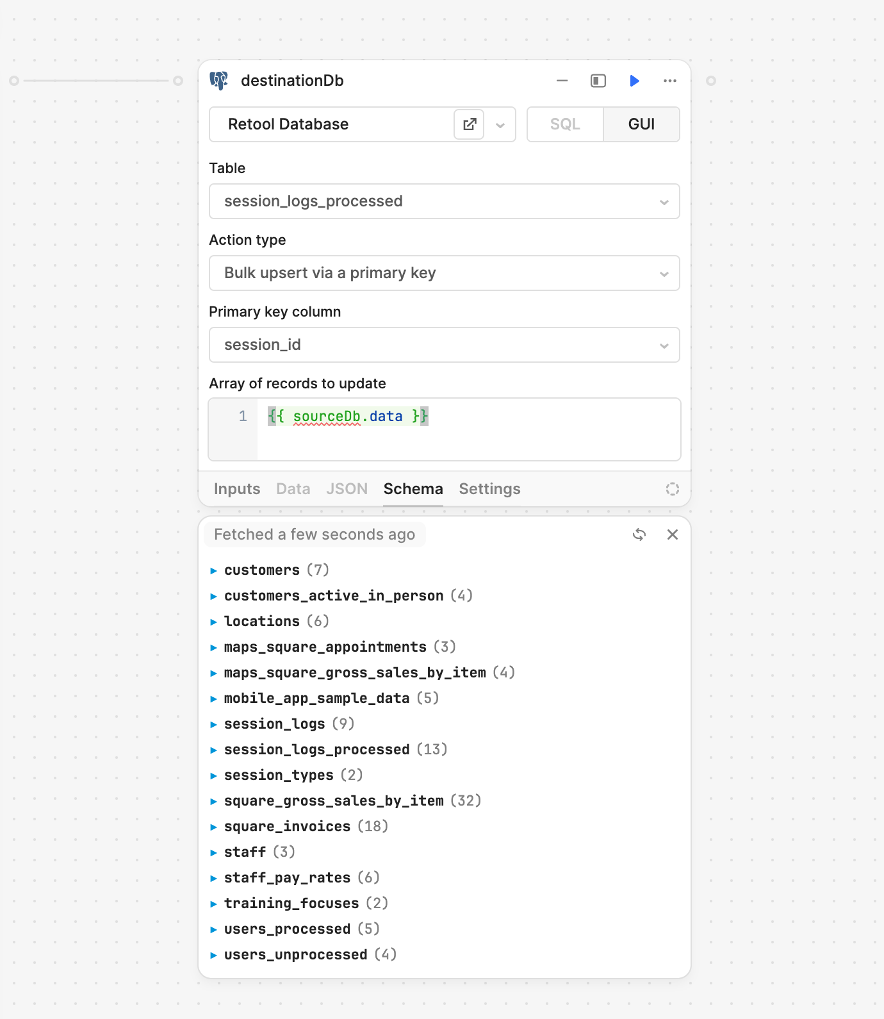
Task: Switch query mode to GUI
Action: (x=641, y=124)
